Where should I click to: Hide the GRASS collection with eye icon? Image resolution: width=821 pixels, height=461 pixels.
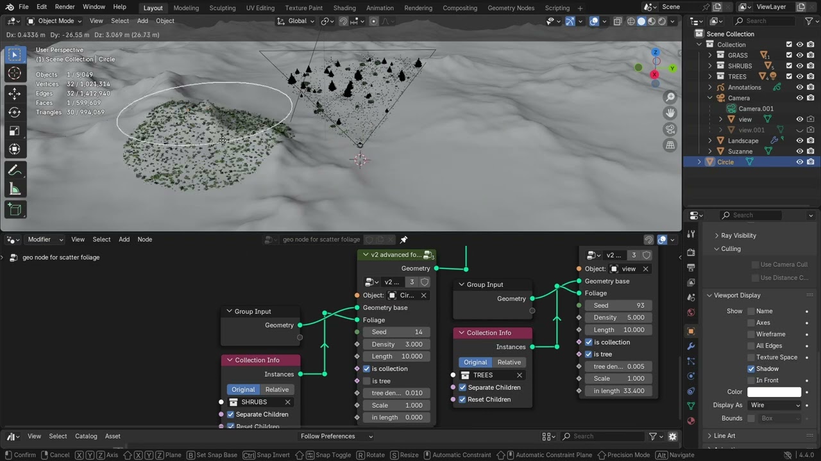(x=800, y=55)
